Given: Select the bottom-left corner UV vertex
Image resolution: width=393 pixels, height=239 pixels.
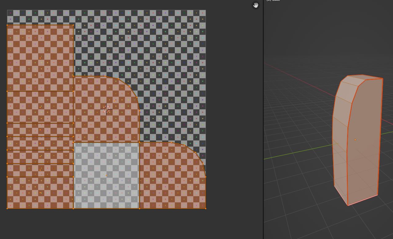Looking at the screenshot, I should click(7, 209).
